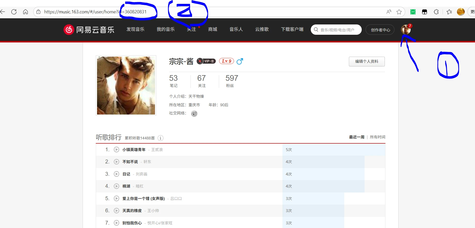Select the 最近一周 ranking tab
The height and width of the screenshot is (228, 475).
pyautogui.click(x=357, y=137)
